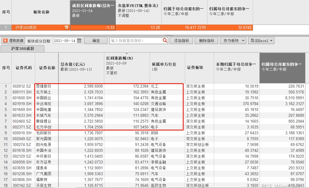Click the 提取数据 play icon
This screenshot has width=309, height=188.
[5, 41]
